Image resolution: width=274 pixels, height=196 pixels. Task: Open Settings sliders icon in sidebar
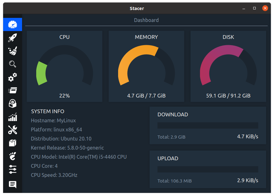point(13,169)
